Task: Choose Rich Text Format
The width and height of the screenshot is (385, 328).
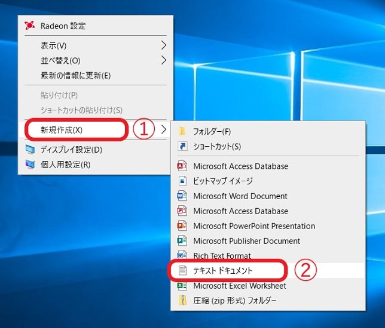Action: pos(268,256)
